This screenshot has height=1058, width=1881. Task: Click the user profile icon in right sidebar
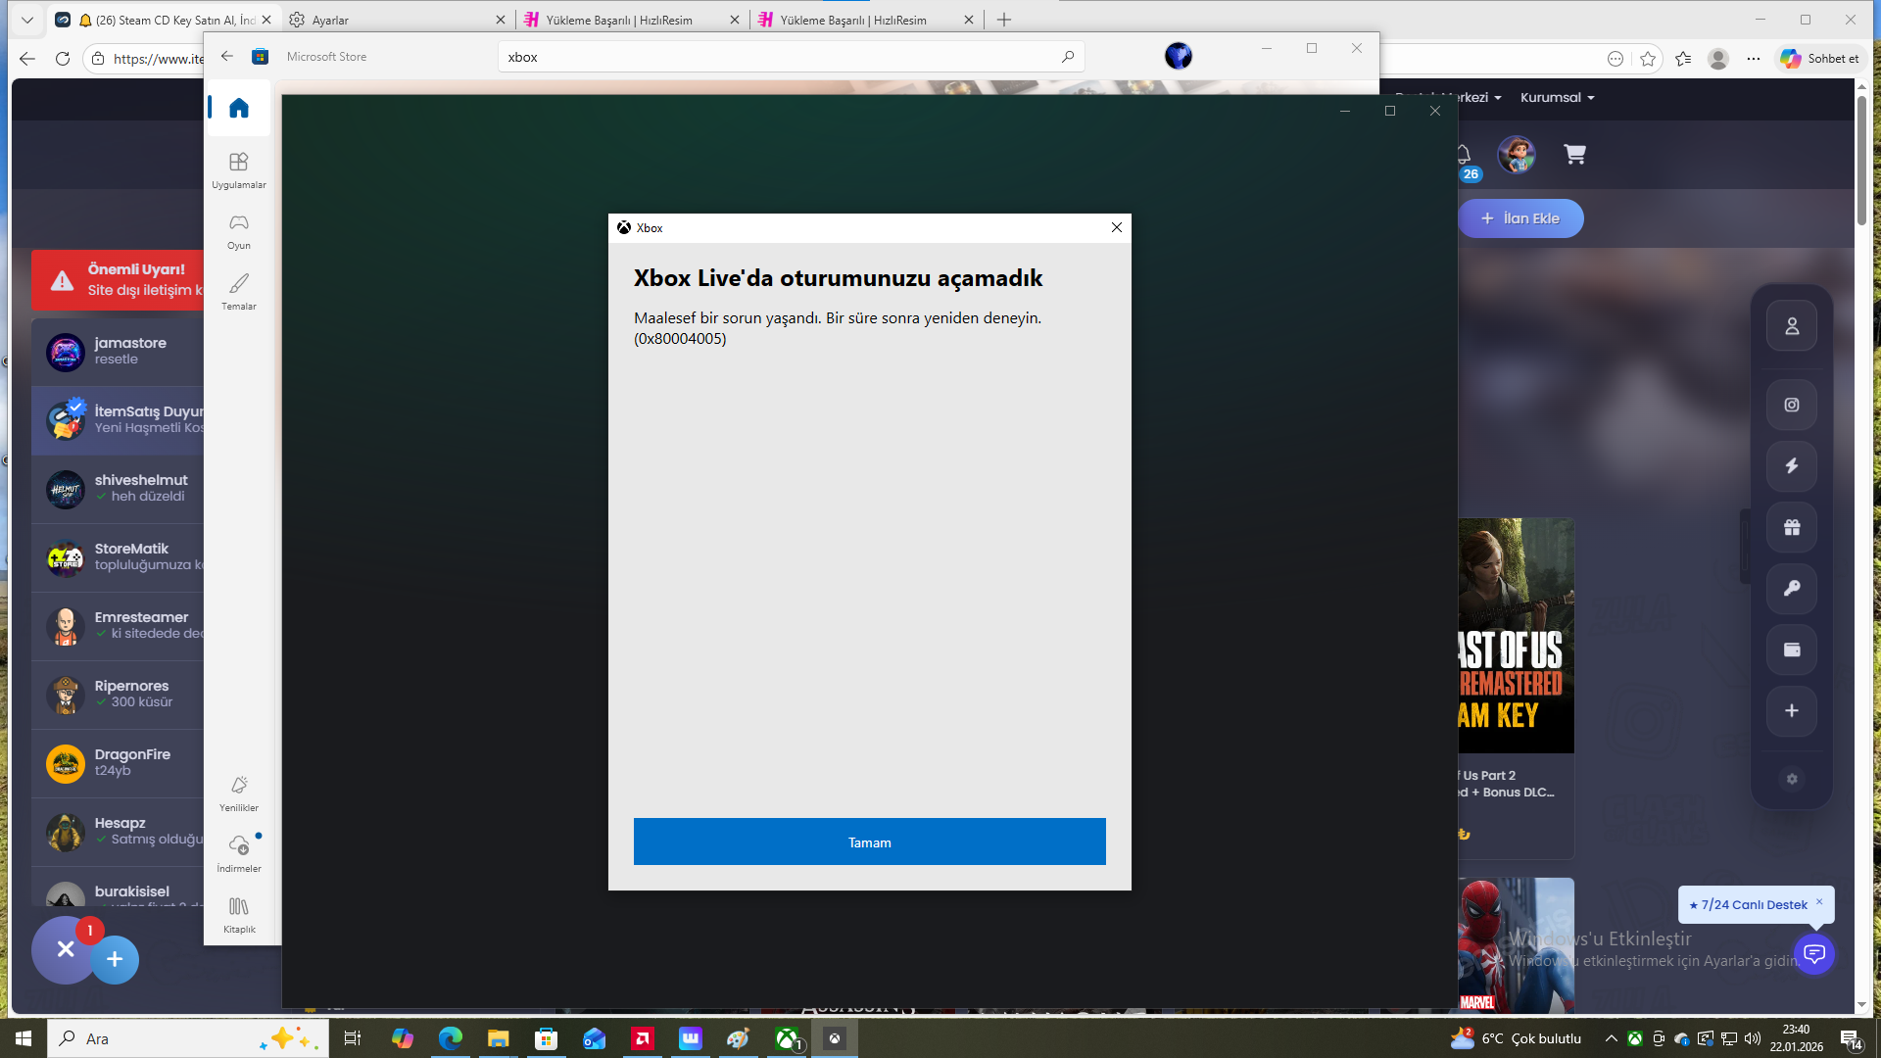point(1792,326)
